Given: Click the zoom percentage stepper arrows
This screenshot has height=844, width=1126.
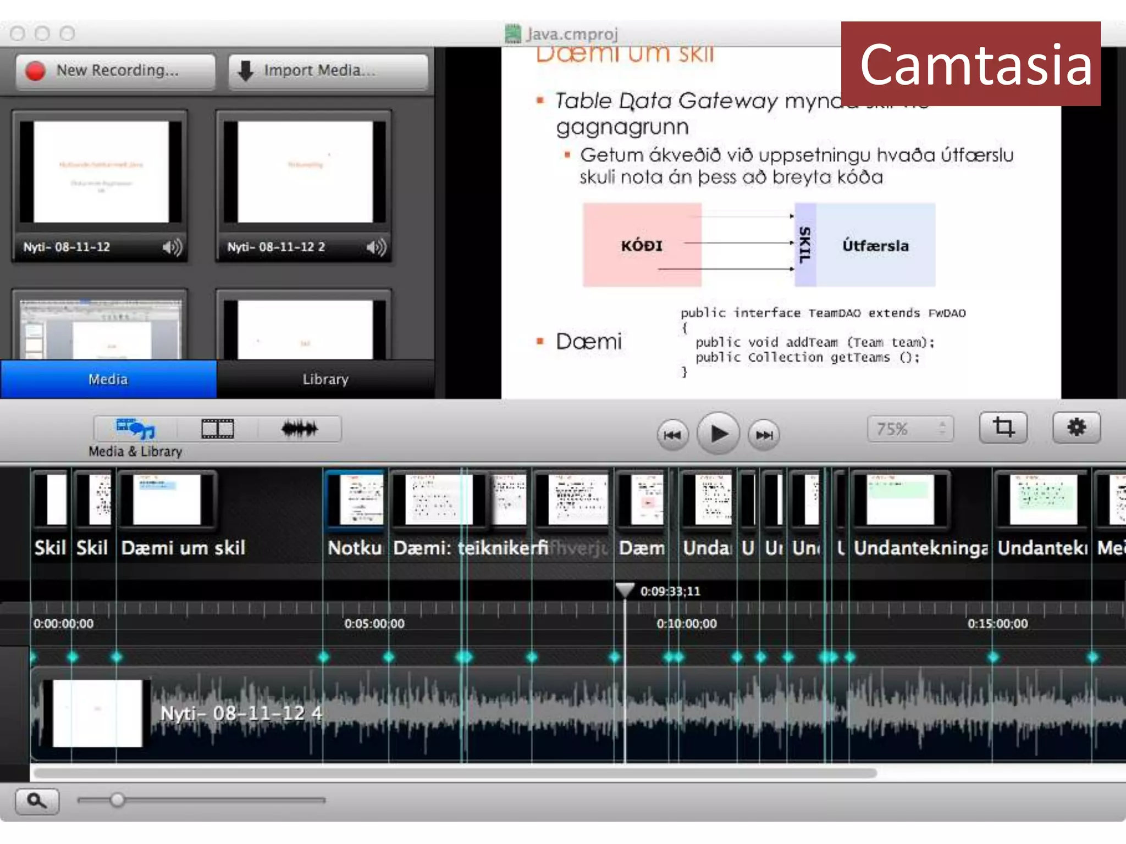Looking at the screenshot, I should (943, 428).
